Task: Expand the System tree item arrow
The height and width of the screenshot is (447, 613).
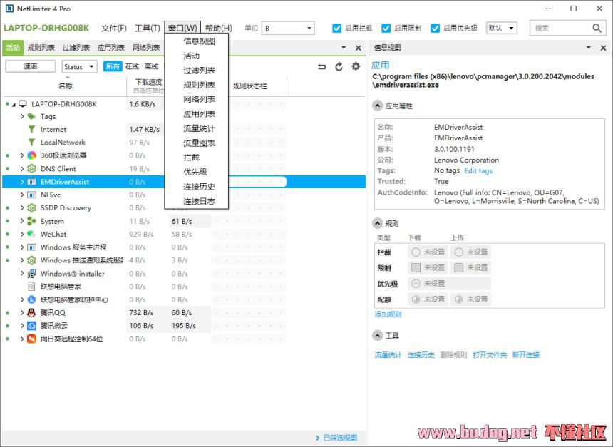Action: pyautogui.click(x=21, y=221)
